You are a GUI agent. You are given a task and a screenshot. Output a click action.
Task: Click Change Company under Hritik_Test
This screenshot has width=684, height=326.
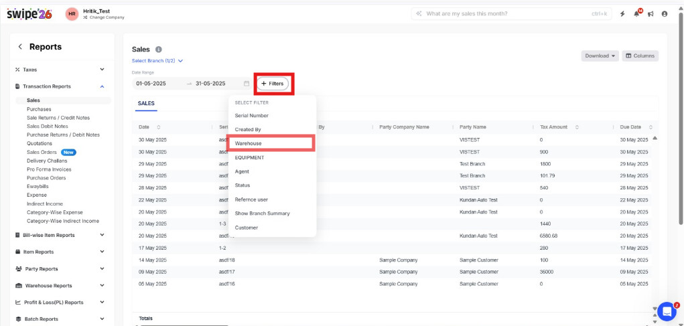(103, 17)
